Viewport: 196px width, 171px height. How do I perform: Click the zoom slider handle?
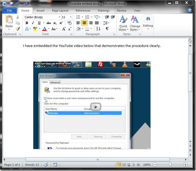click(170, 165)
